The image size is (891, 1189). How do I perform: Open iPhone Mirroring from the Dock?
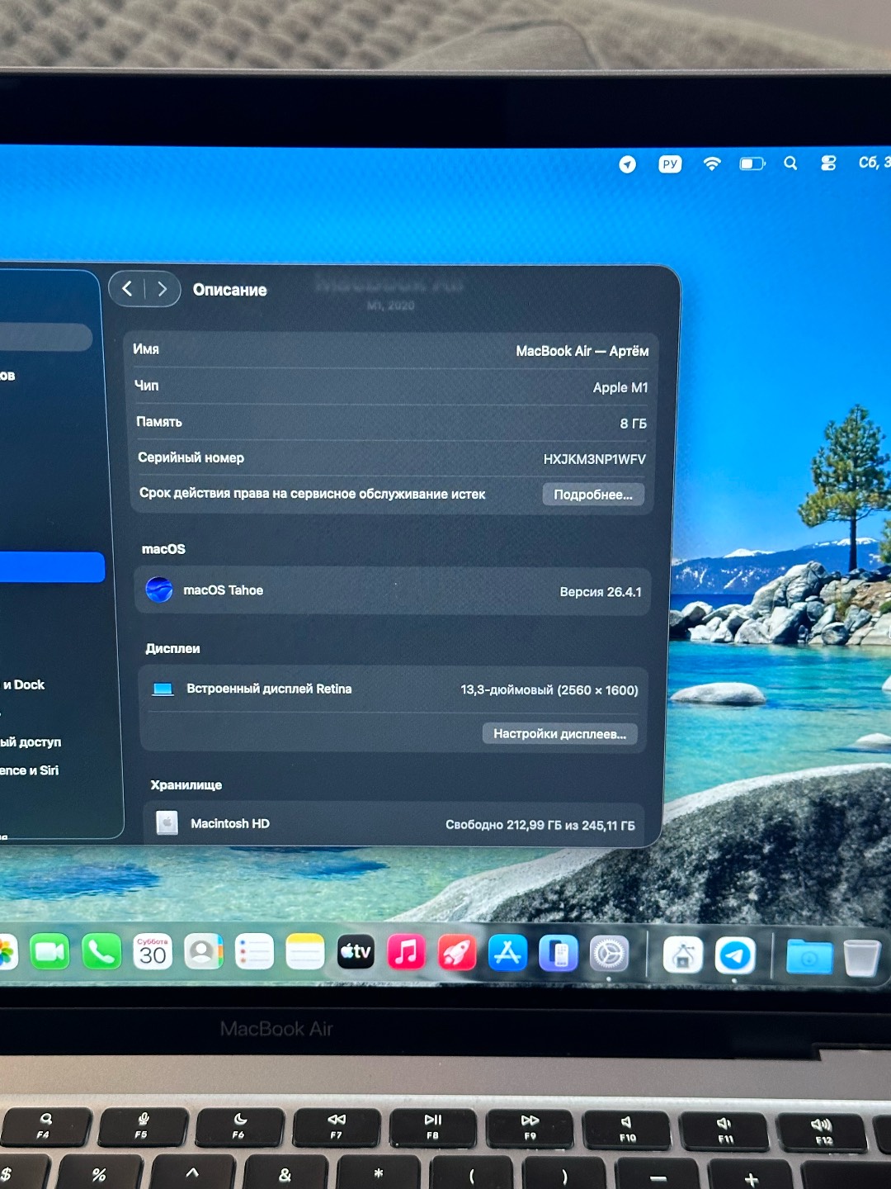(x=559, y=954)
